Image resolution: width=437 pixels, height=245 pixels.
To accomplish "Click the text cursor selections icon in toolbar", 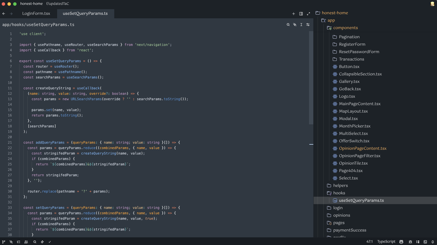I will pyautogui.click(x=301, y=25).
